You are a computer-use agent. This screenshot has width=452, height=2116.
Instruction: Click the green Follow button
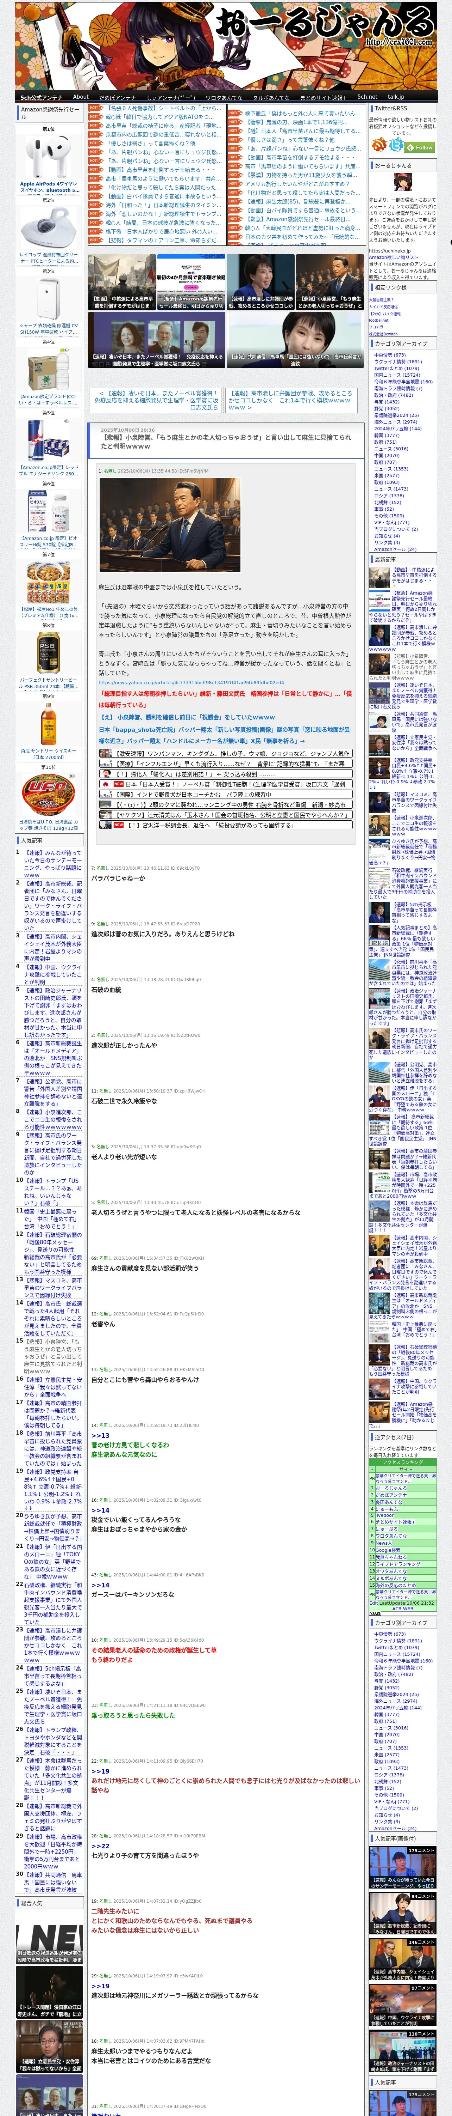(x=421, y=147)
